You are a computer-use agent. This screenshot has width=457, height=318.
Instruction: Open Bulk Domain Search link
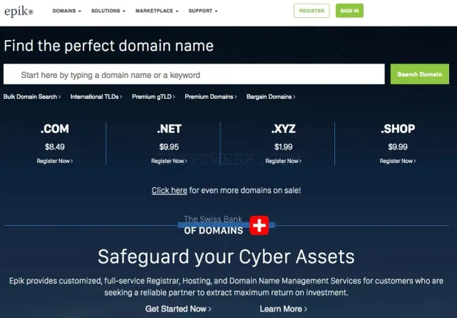[x=32, y=96]
